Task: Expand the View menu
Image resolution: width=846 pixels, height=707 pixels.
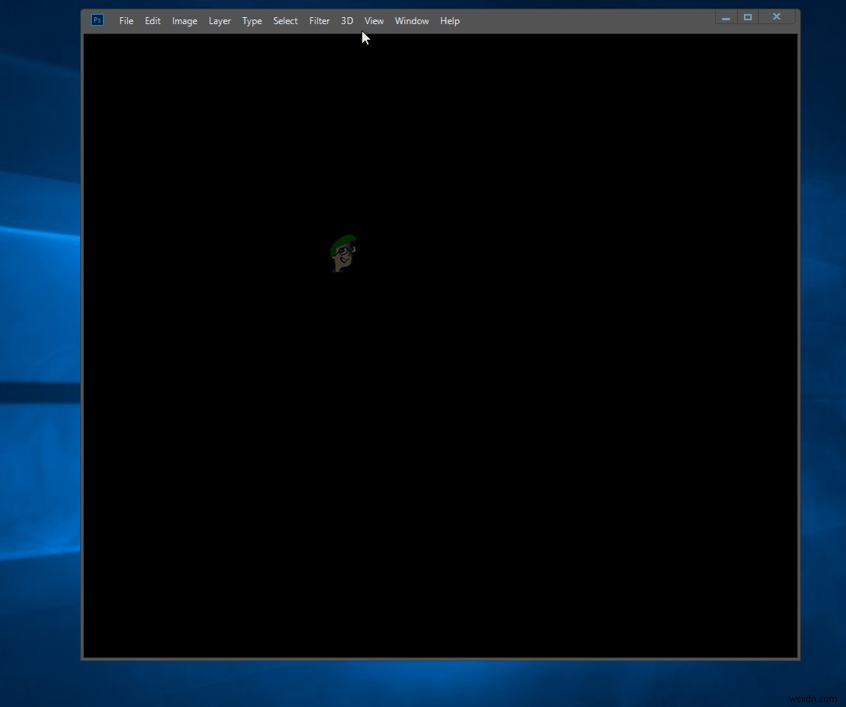Action: click(x=374, y=21)
